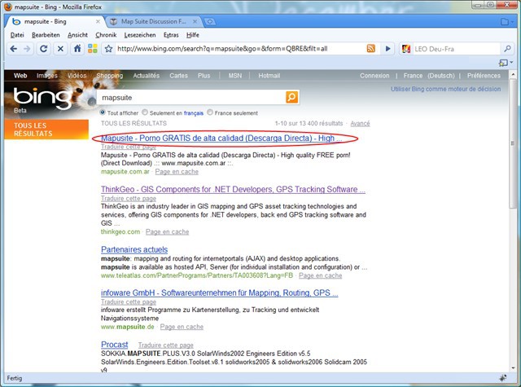521x387 pixels.
Task: Close the mapsuite - Bing tab
Action: [98, 22]
